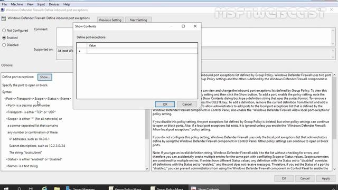Open the Windows Start menu
338x190 pixels.
pos(6,189)
